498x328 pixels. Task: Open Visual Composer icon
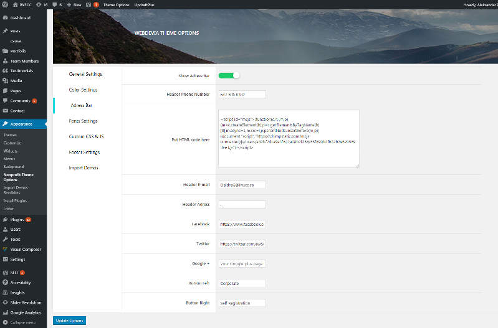pyautogui.click(x=5, y=250)
